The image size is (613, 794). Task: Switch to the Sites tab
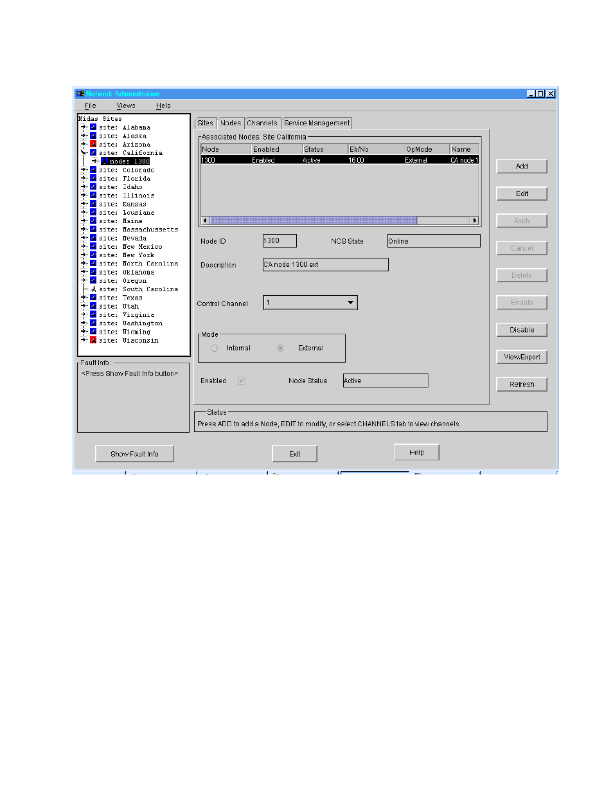point(206,123)
